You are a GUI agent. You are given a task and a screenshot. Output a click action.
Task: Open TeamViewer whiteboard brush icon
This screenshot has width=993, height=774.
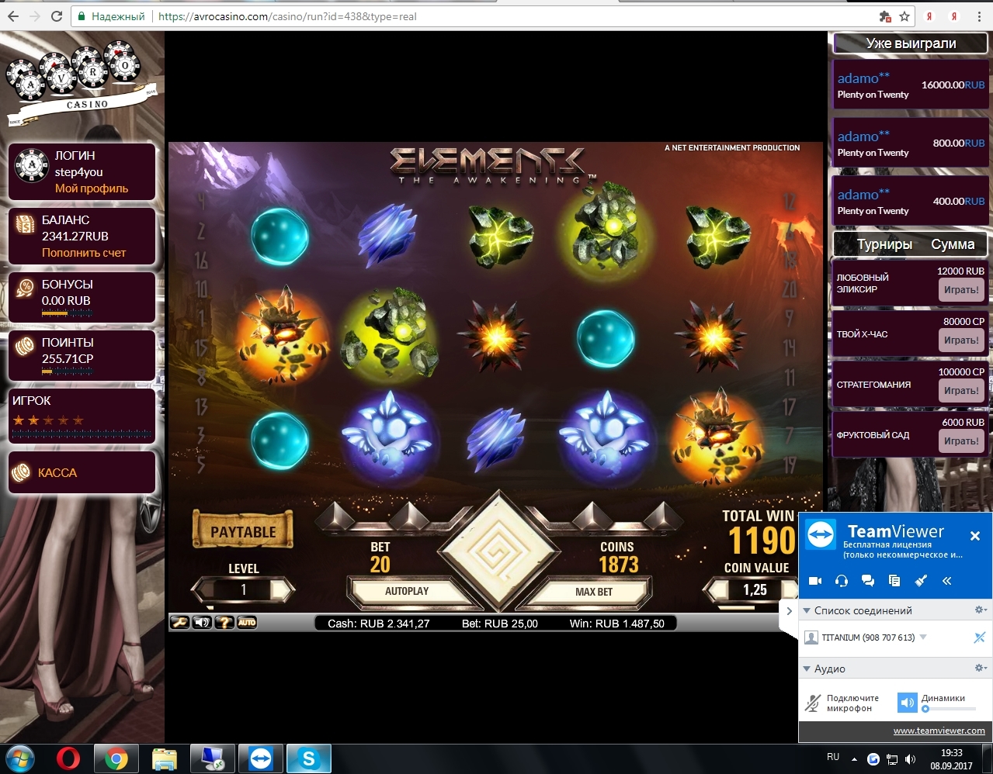921,580
